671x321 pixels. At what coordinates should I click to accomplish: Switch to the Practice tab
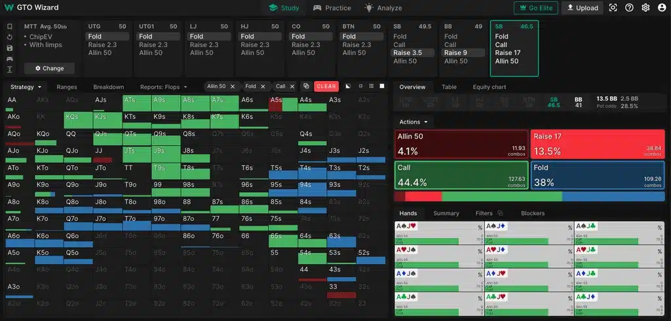click(x=332, y=8)
